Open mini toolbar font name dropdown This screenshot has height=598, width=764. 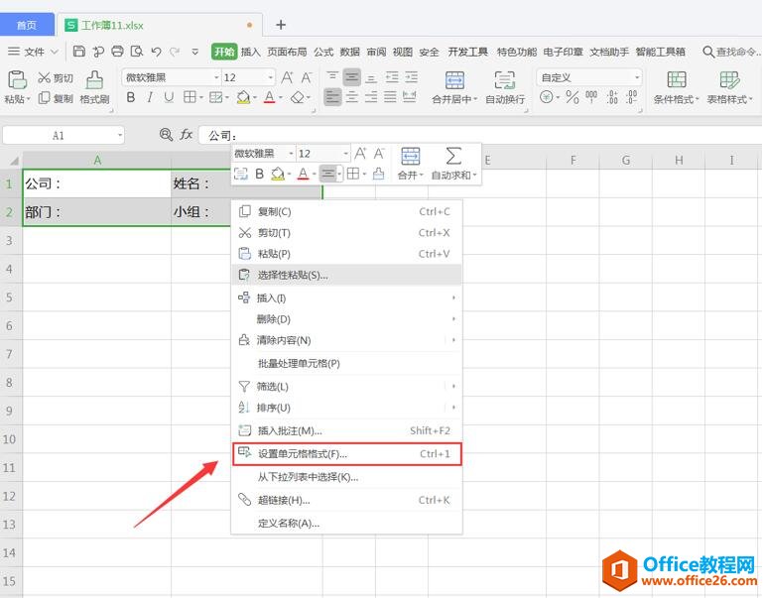tap(291, 154)
